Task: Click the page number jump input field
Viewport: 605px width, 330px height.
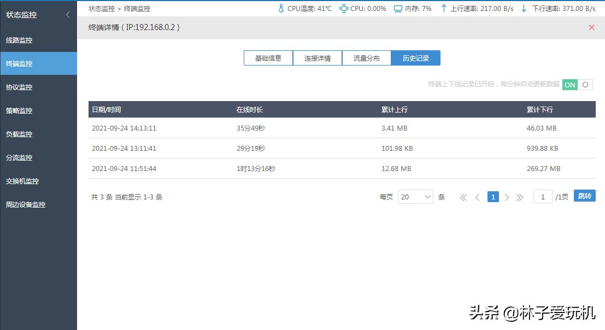Action: point(543,197)
